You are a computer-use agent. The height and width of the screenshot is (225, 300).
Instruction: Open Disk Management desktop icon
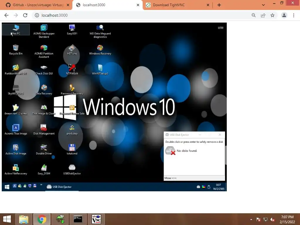pyautogui.click(x=44, y=130)
